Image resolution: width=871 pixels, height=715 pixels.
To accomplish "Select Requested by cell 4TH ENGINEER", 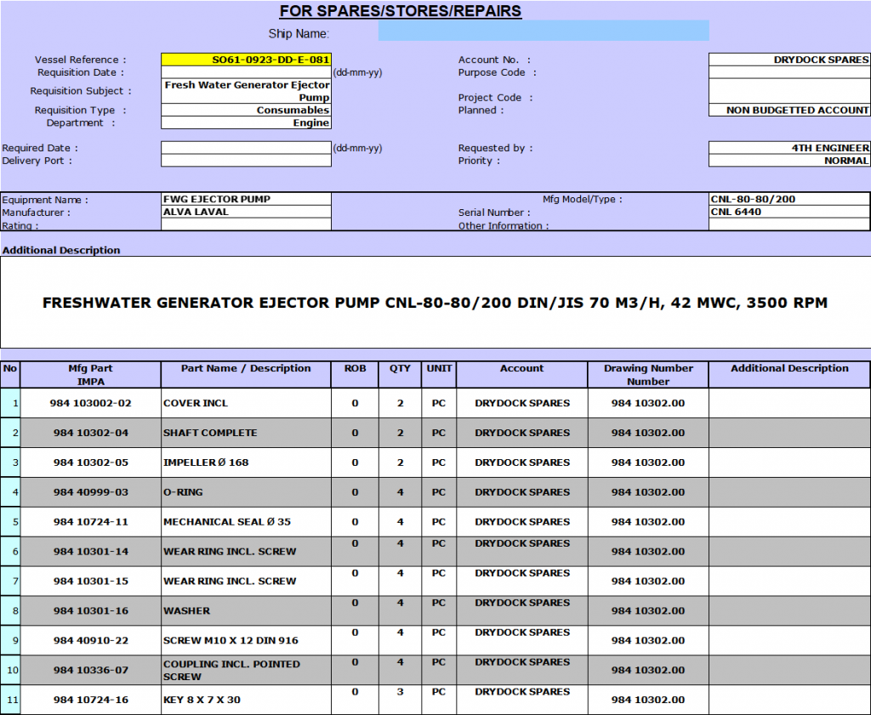I will [x=788, y=148].
